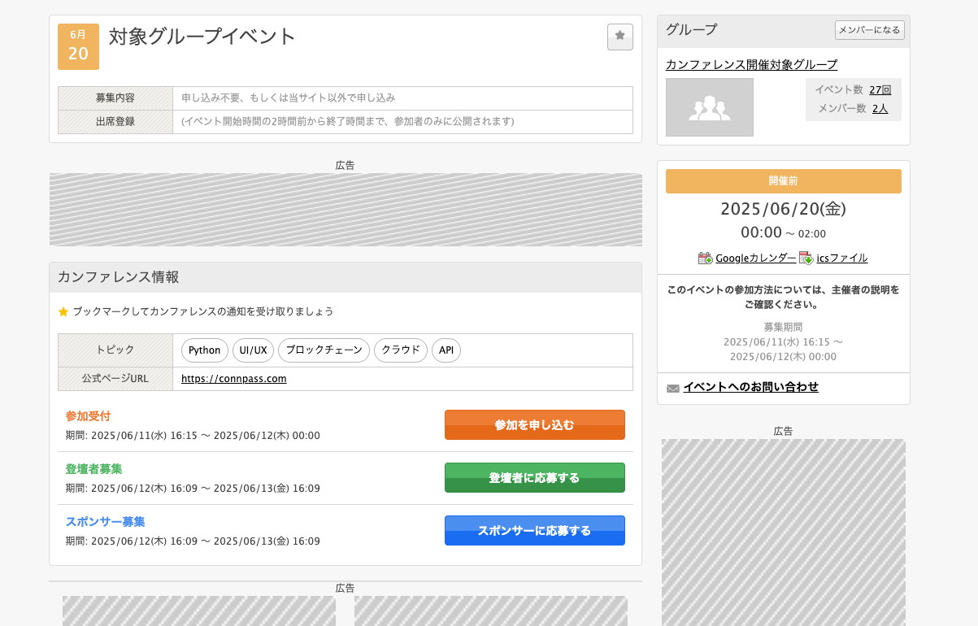Select the API topic tag

click(446, 350)
